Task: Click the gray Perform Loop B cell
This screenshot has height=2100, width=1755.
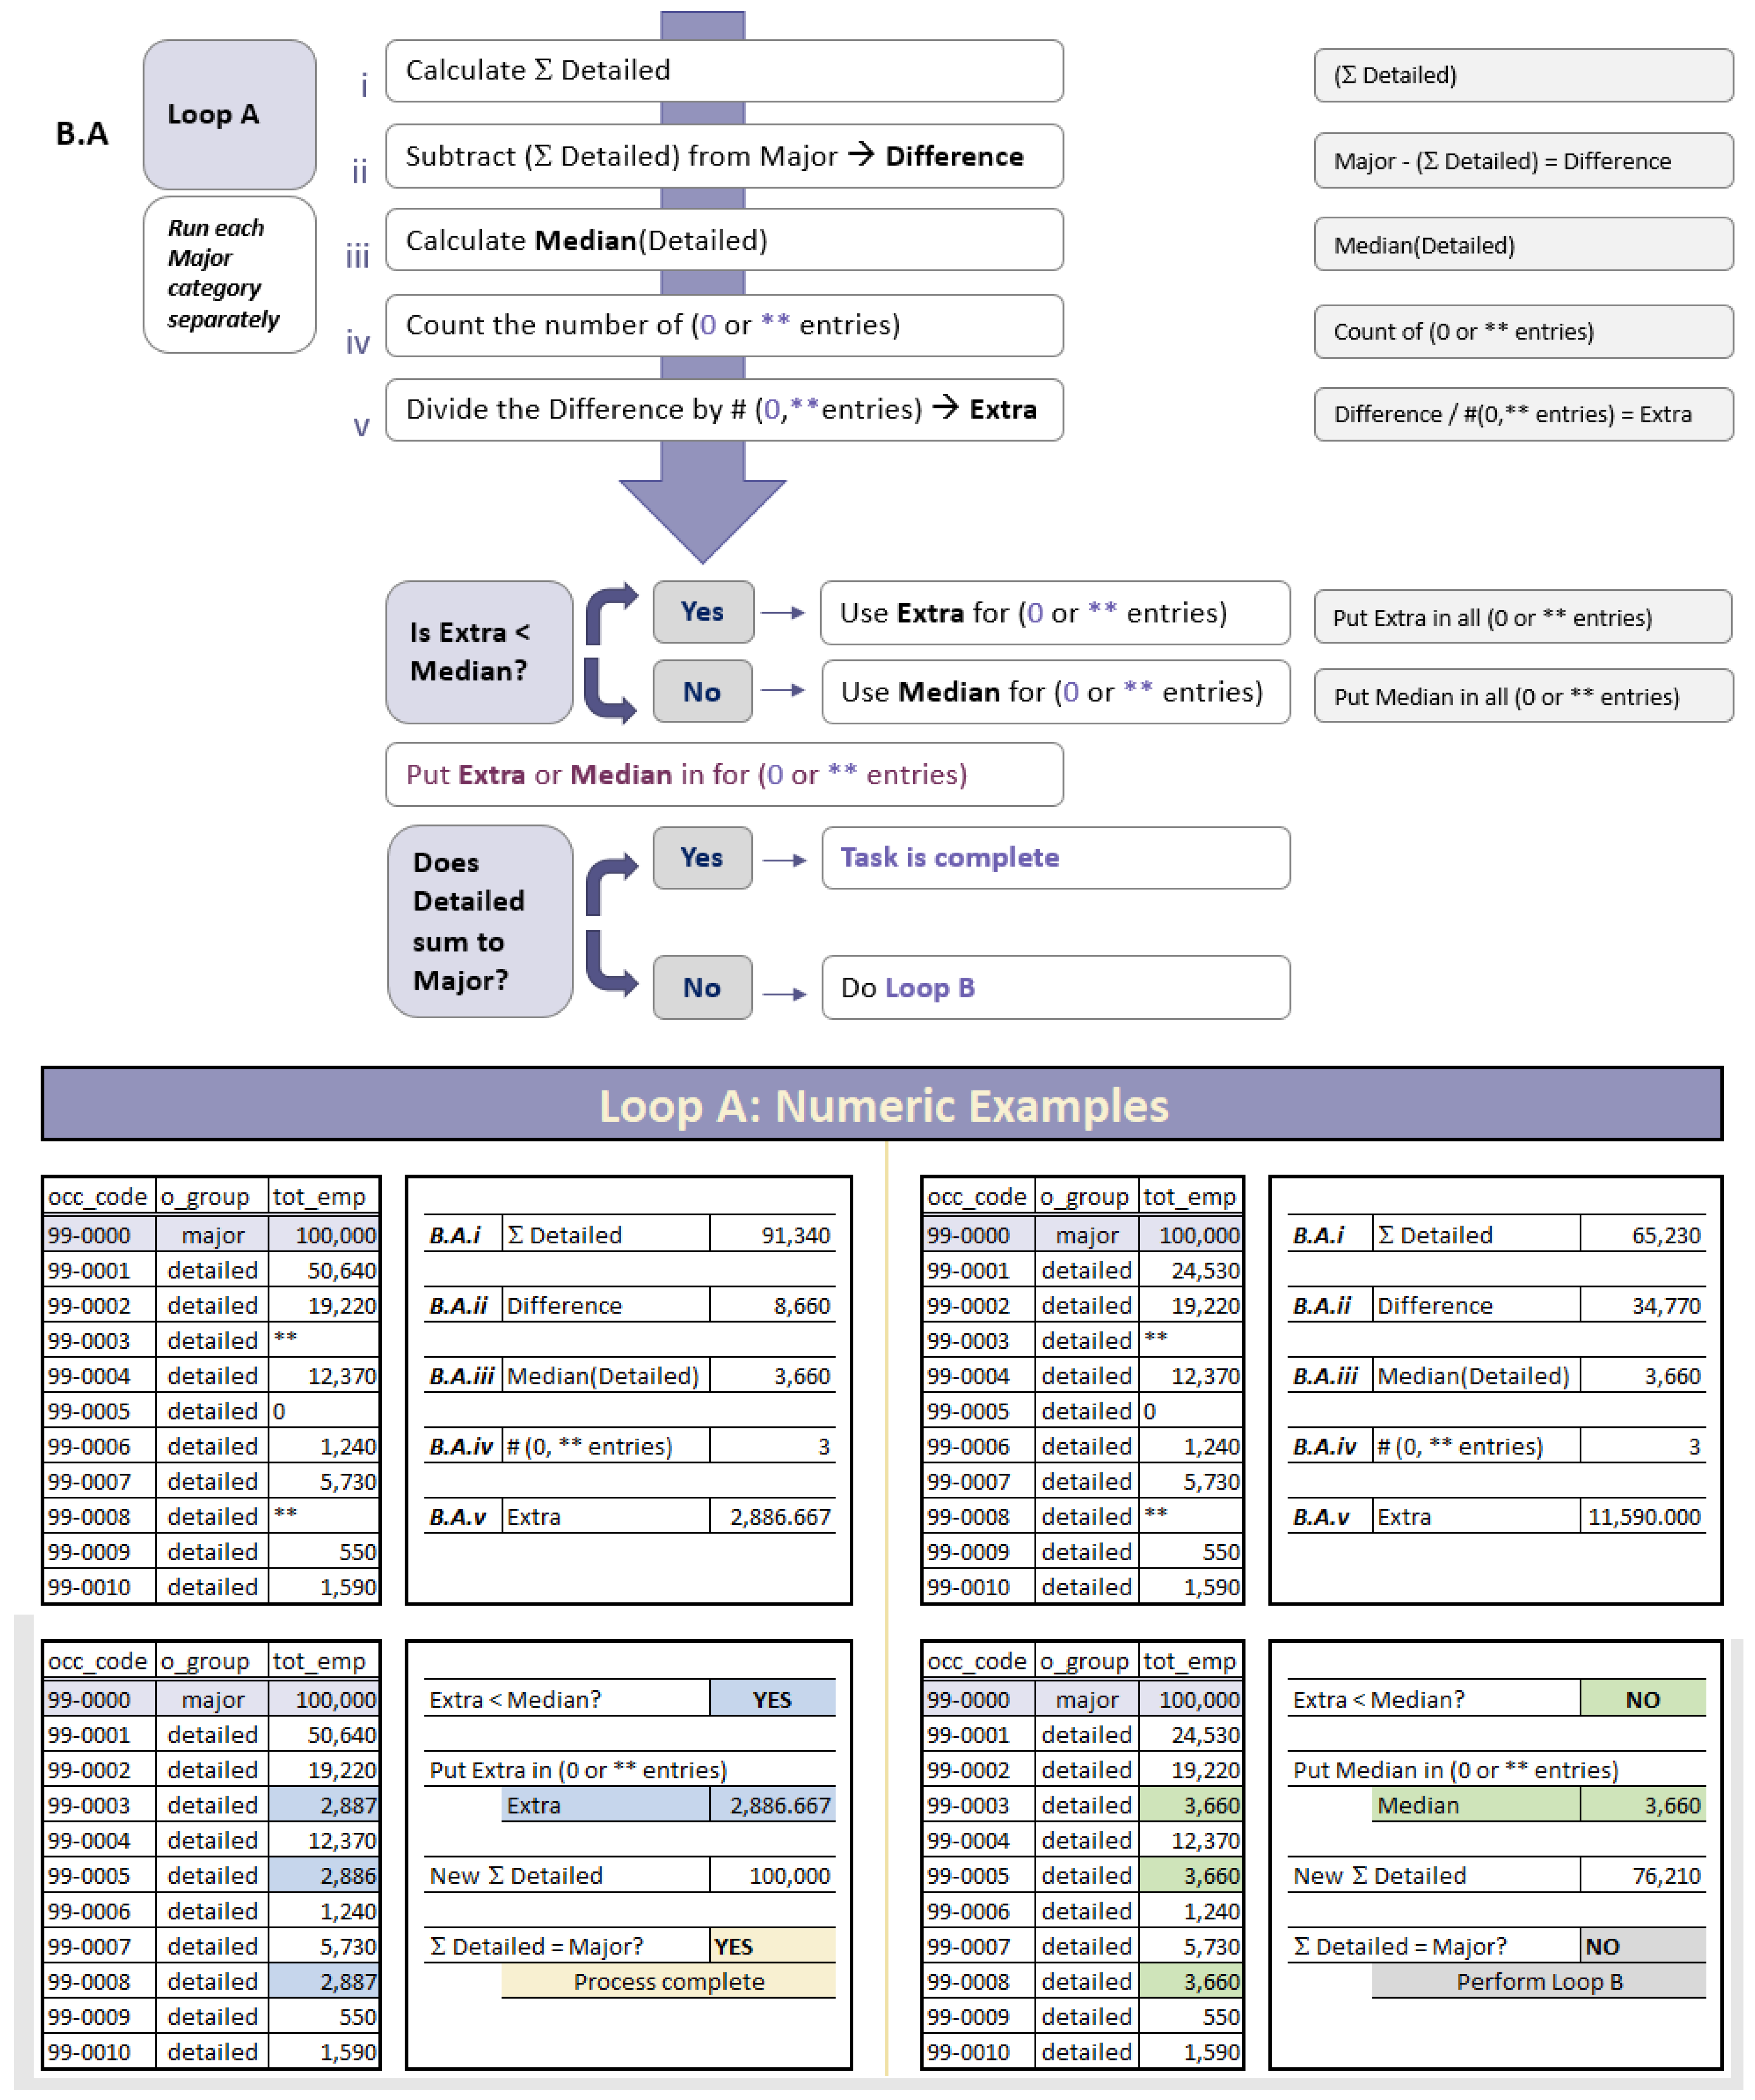Action: pyautogui.click(x=1538, y=1981)
